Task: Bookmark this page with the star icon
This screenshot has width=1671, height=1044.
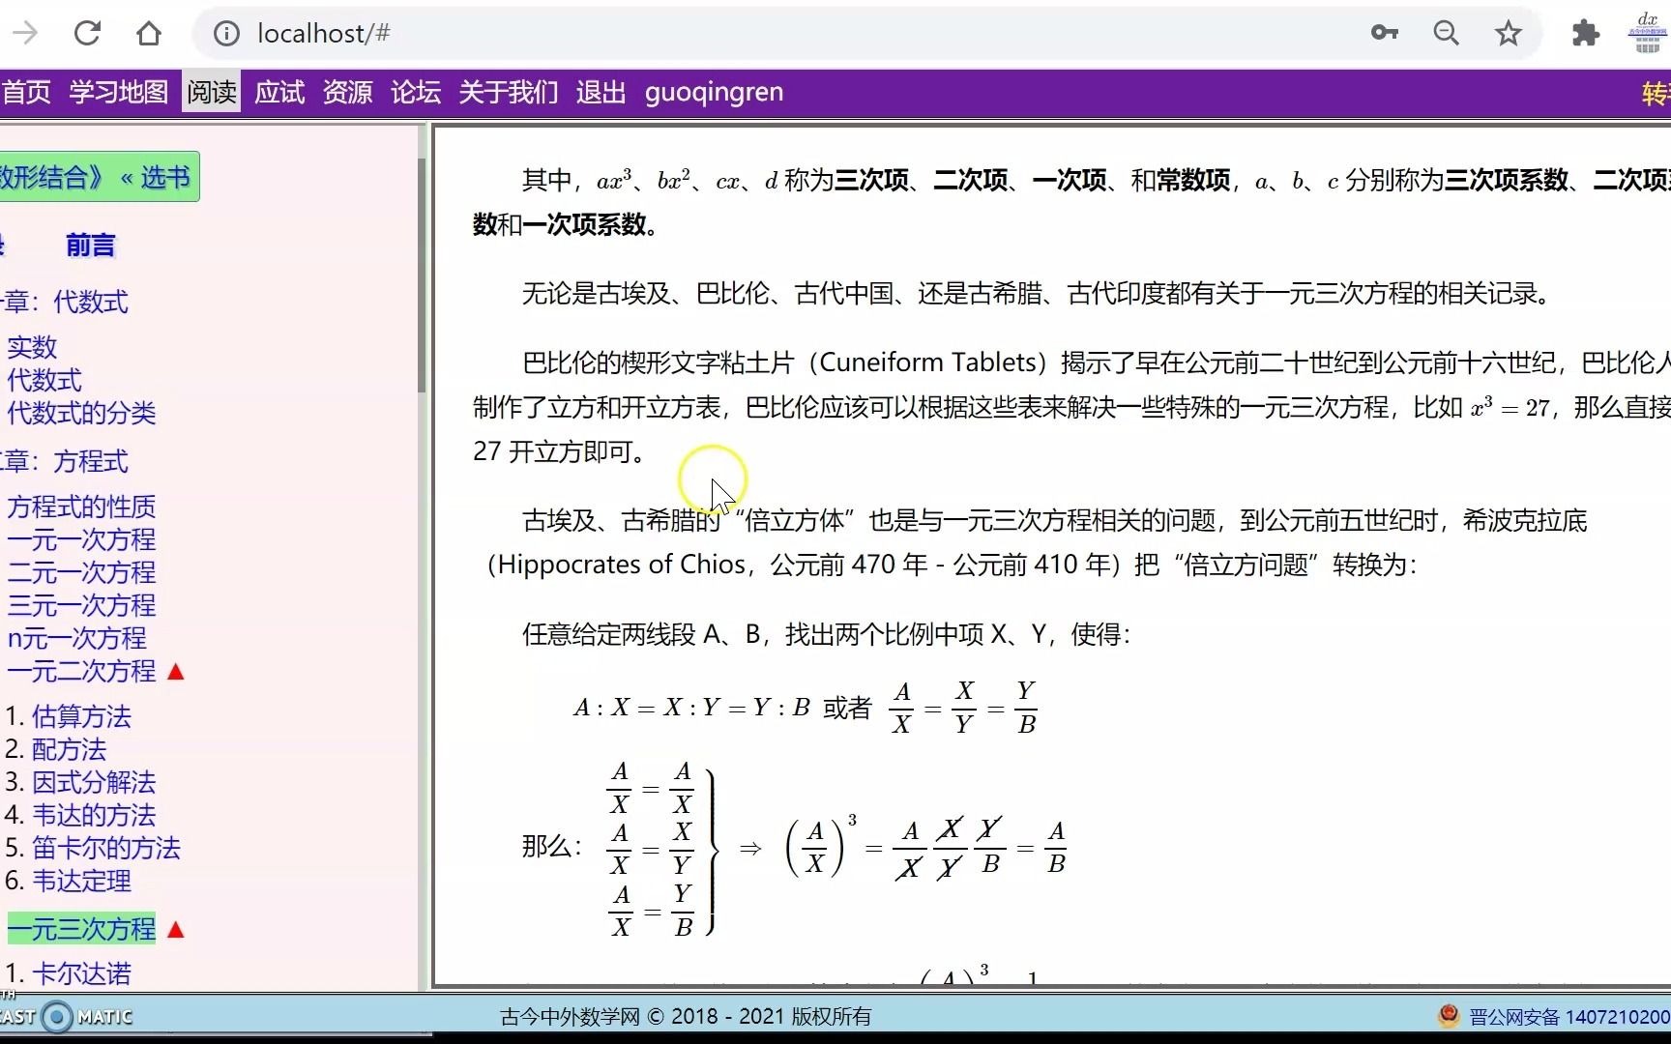Action: 1509,34
